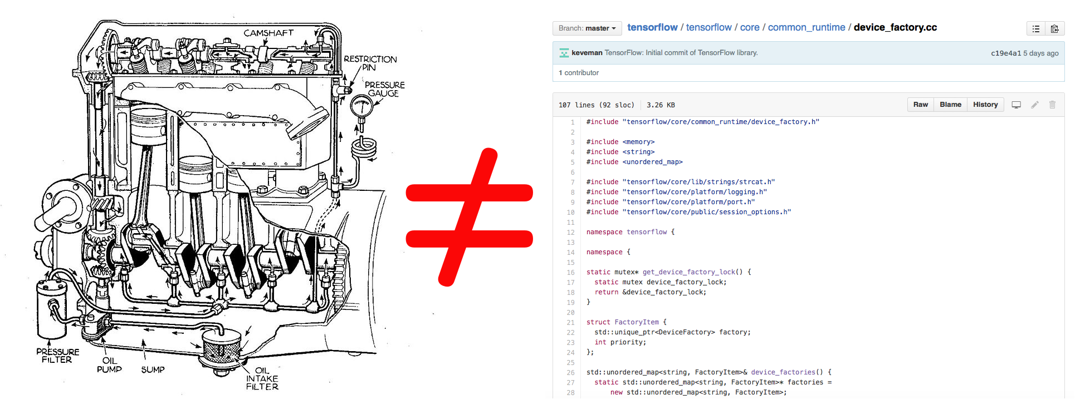1085x414 pixels.
Task: Click the '5 days ago' timestamp
Action: click(1041, 53)
